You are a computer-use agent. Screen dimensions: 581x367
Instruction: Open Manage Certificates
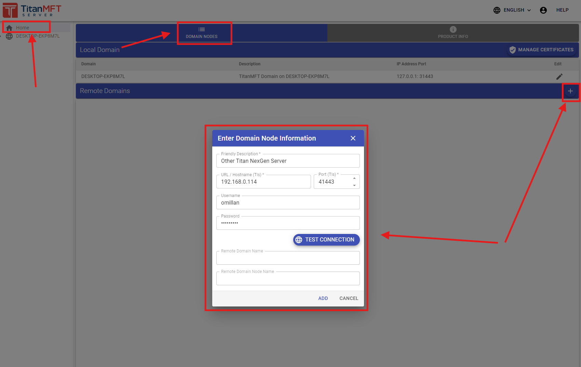(x=541, y=50)
